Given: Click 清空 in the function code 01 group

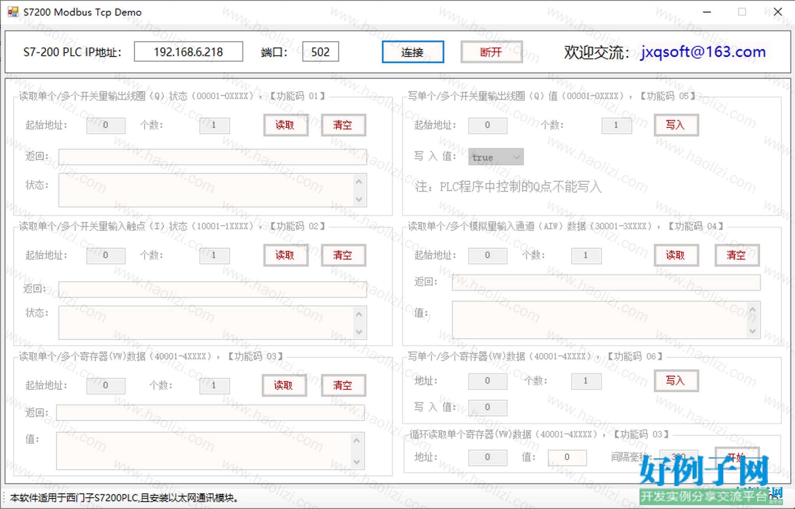Looking at the screenshot, I should pos(343,125).
